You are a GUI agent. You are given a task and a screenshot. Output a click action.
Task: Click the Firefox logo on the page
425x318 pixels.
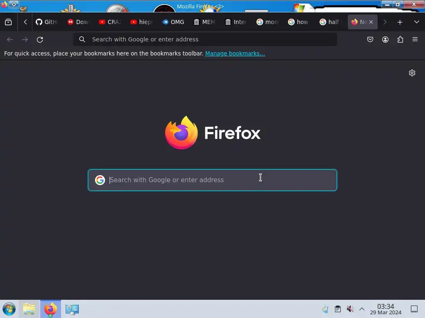[213, 133]
